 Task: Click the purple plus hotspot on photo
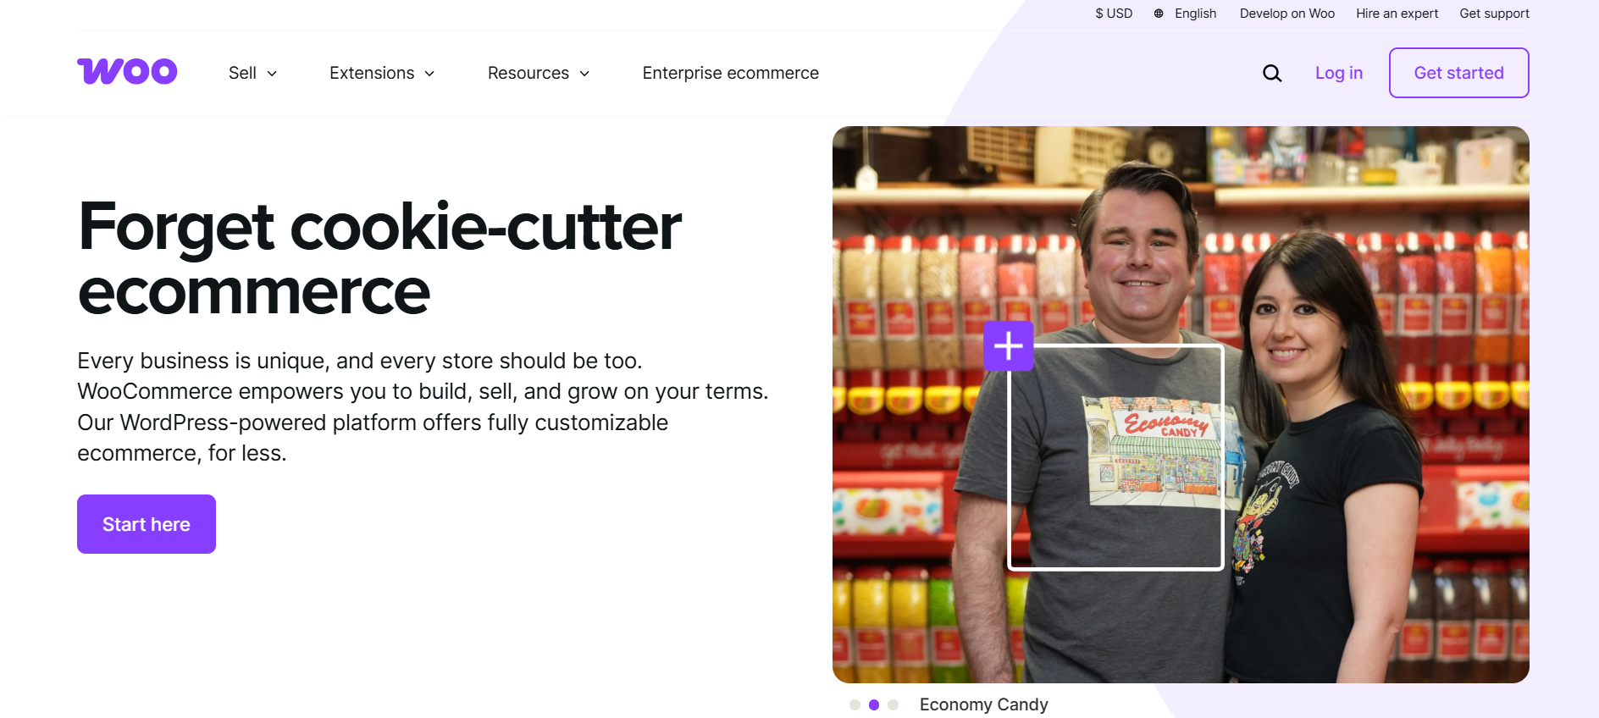point(1008,346)
